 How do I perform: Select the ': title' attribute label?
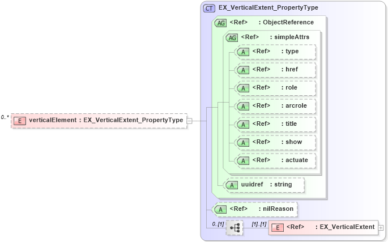(x=289, y=124)
